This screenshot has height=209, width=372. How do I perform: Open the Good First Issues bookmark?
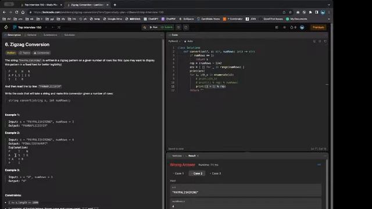pyautogui.click(x=271, y=19)
